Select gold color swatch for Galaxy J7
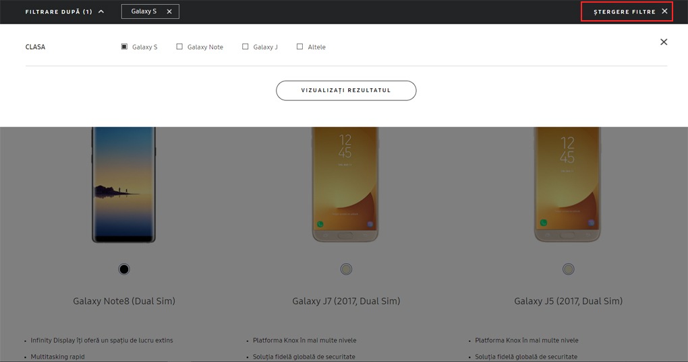 click(346, 269)
